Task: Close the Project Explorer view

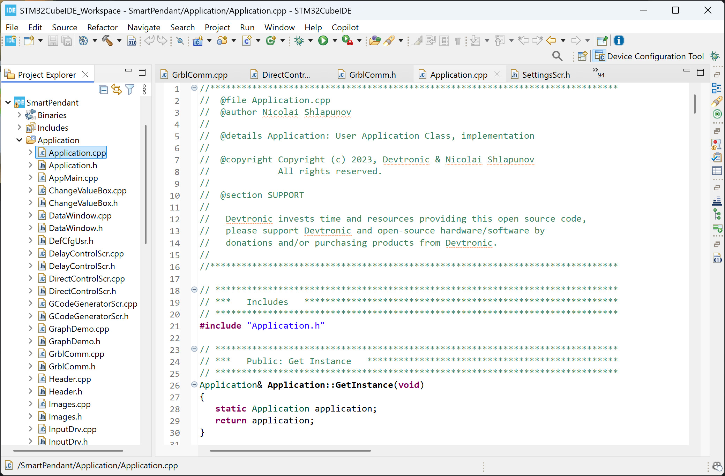Action: point(85,75)
